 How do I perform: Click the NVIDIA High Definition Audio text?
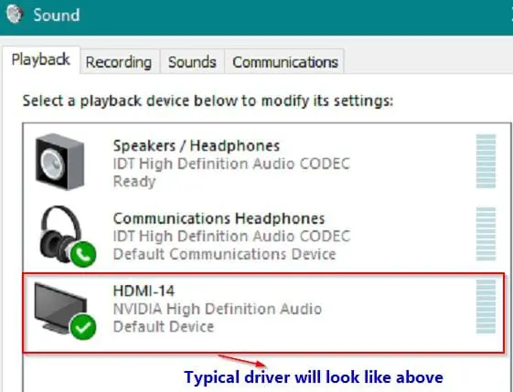(218, 309)
